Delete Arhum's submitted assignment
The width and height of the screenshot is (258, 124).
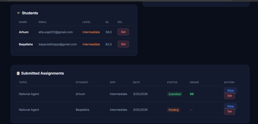(230, 96)
